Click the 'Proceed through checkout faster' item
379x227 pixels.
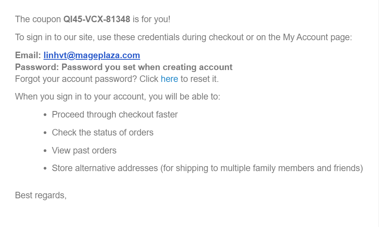tap(115, 114)
